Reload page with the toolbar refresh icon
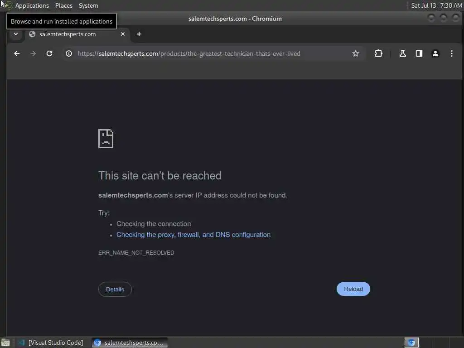The width and height of the screenshot is (464, 348). point(49,53)
